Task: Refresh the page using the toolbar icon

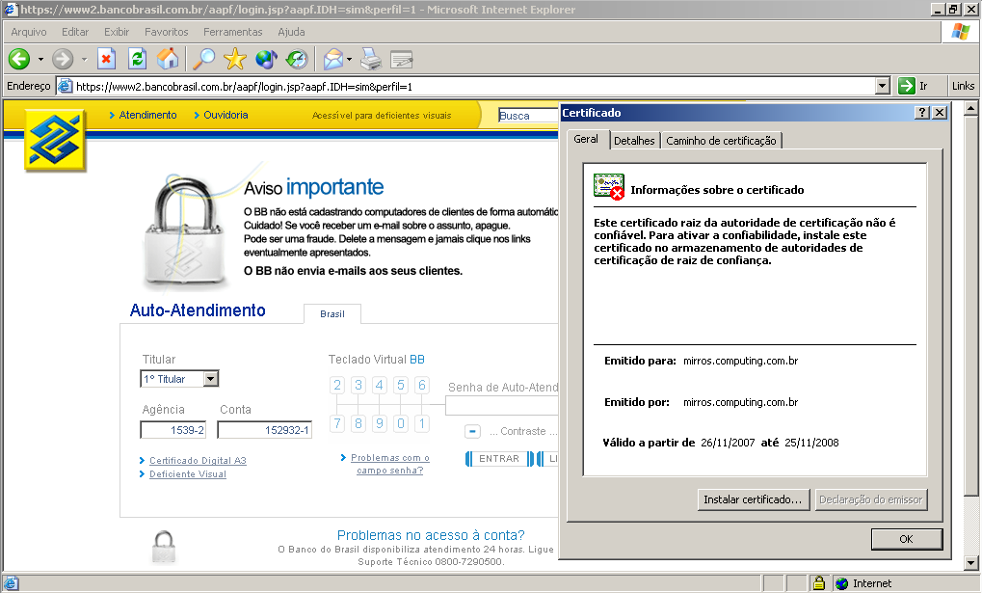Action: (x=138, y=60)
